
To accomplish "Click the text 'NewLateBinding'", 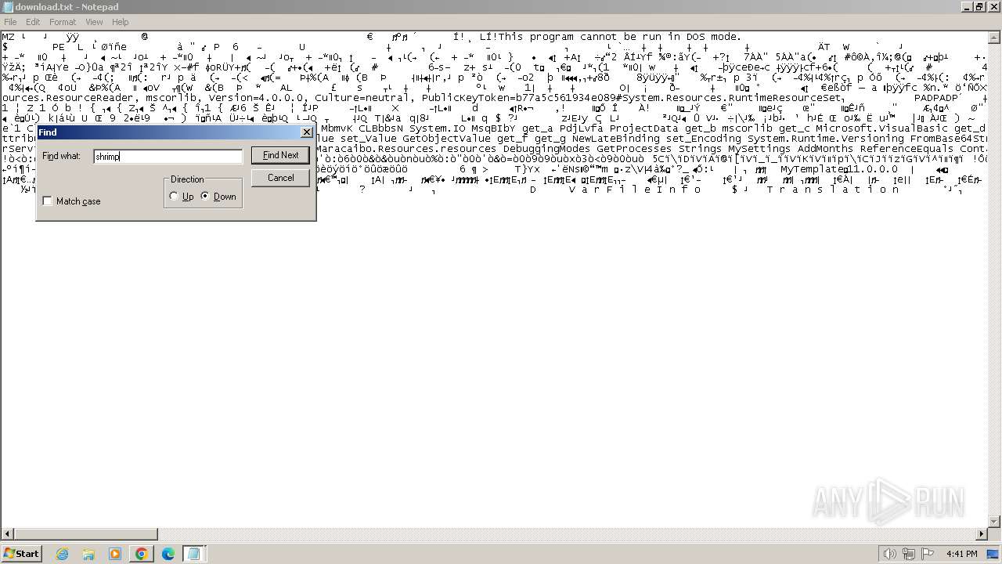I will pos(616,139).
